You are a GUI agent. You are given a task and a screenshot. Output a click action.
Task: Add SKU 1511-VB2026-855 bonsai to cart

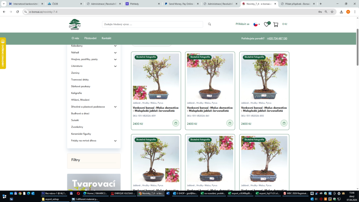(x=284, y=123)
